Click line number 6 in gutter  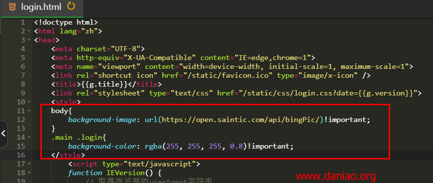point(23,66)
